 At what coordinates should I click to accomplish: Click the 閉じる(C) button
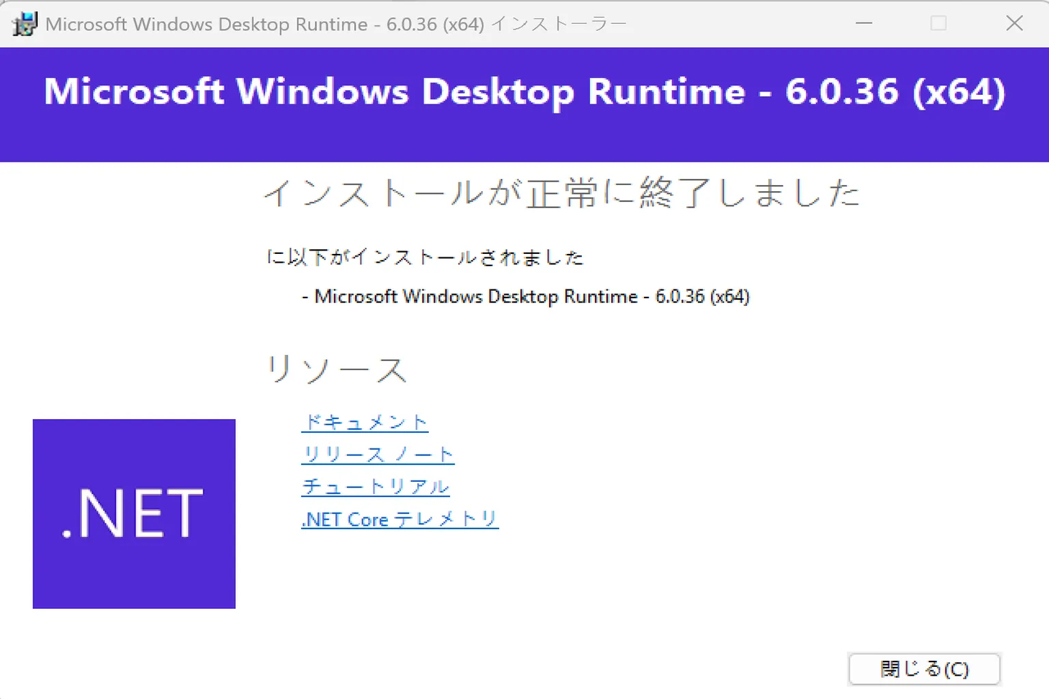coord(924,669)
